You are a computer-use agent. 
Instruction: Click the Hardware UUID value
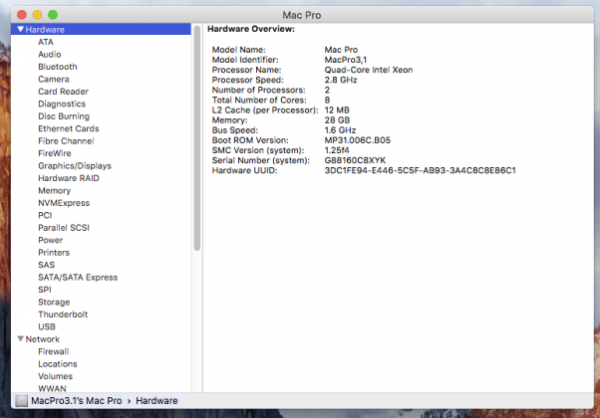click(421, 170)
